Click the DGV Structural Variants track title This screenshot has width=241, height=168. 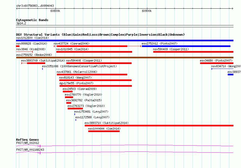tap(100, 35)
